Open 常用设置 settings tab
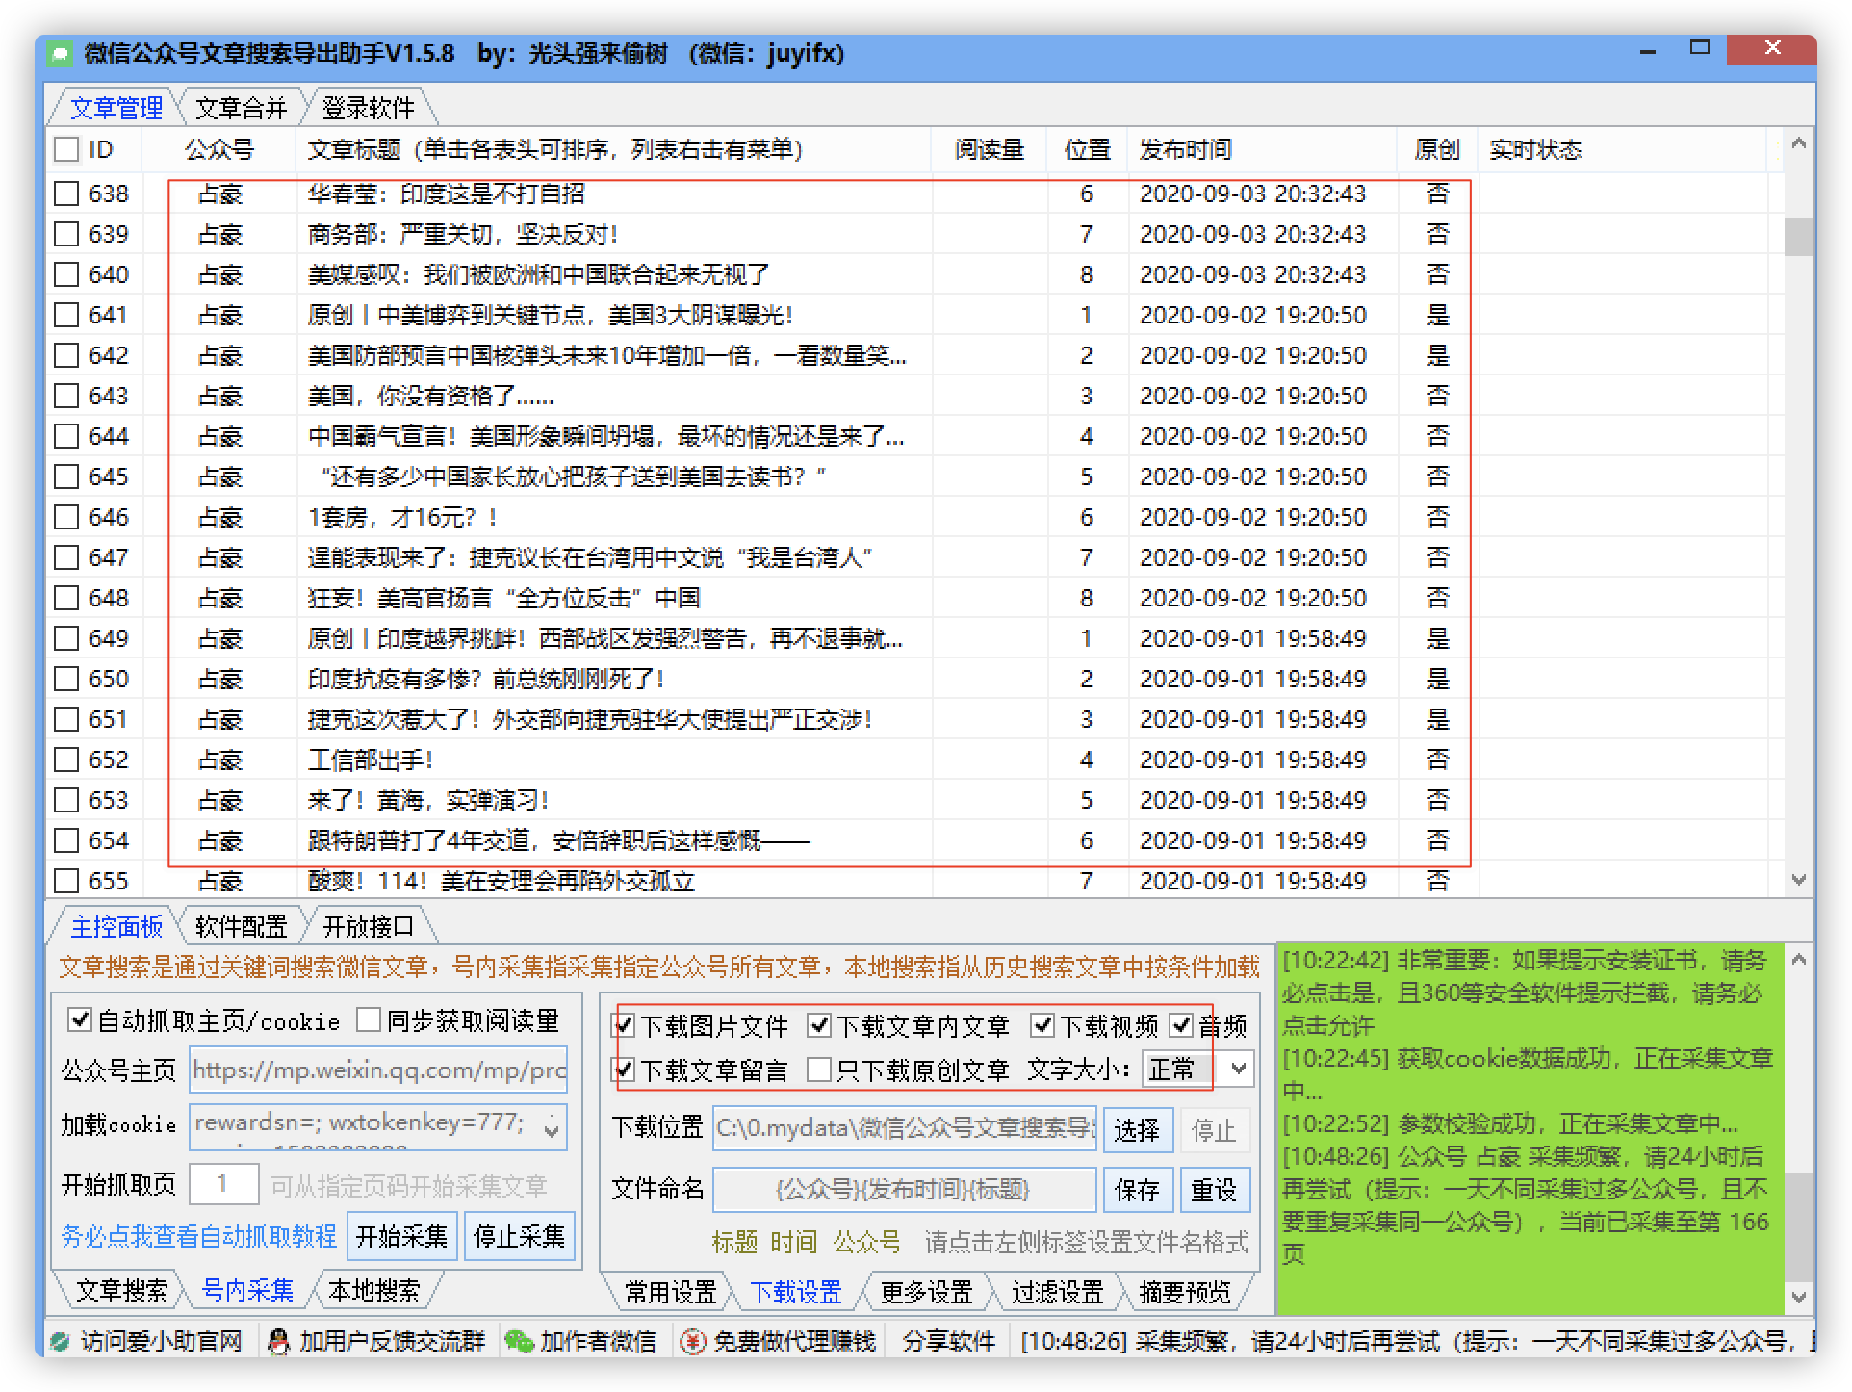1852x1392 pixels. click(670, 1292)
